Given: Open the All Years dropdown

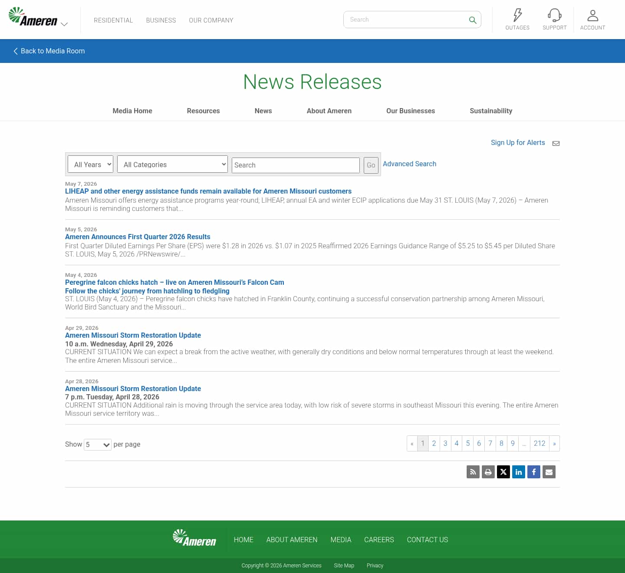Looking at the screenshot, I should click(91, 165).
